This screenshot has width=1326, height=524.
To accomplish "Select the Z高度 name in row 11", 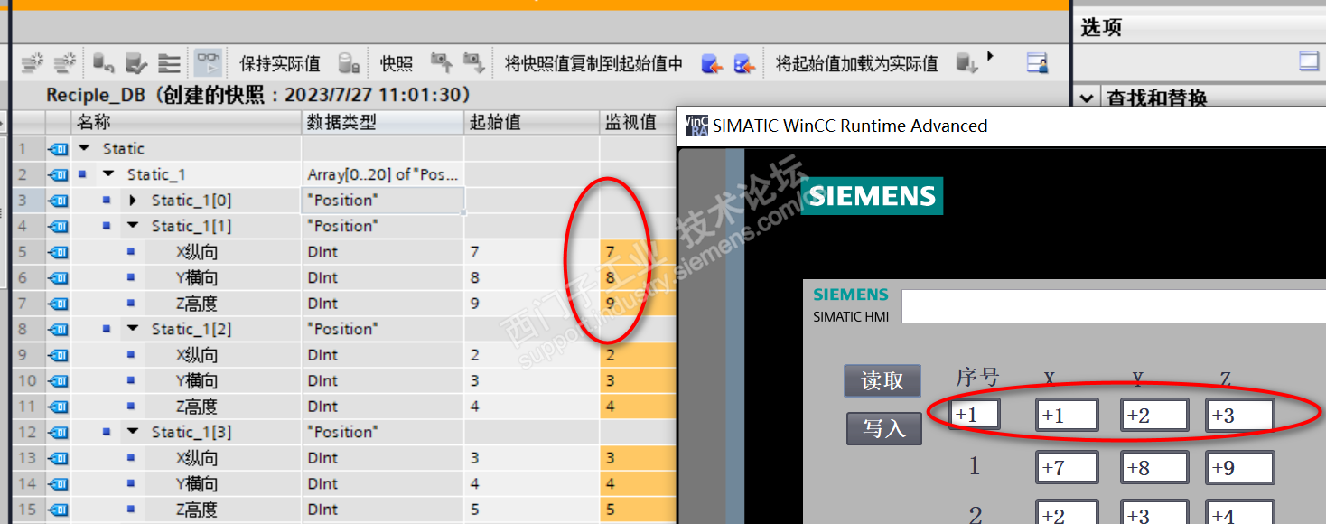I will 197,407.
